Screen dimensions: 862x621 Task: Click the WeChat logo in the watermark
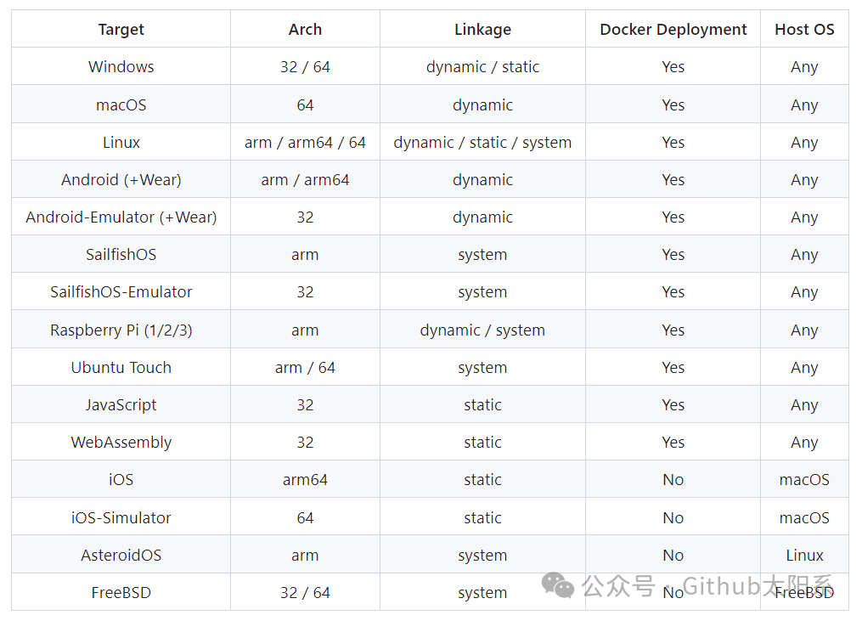pos(559,584)
